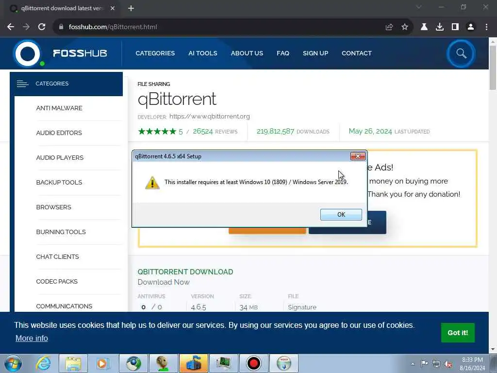Screen dimensions: 497x373
Task: Click OK in the qBittorrent Setup dialog
Action: [341, 214]
